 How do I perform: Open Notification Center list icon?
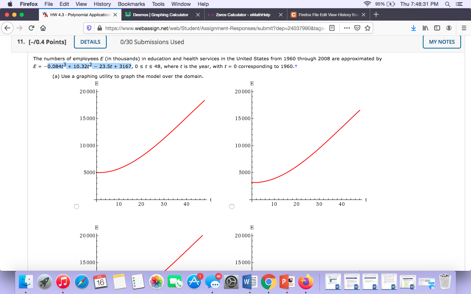click(459, 4)
